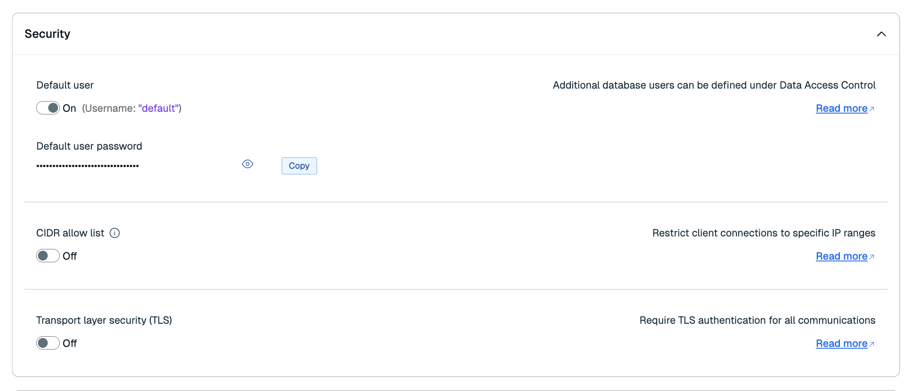Open the CIDR allow list info icon
Screen dimensions: 910x391
tap(115, 233)
